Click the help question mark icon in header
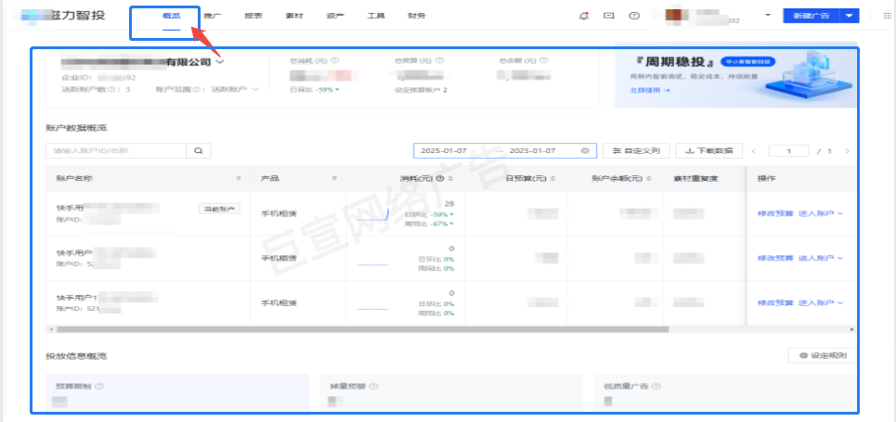This screenshot has width=896, height=422. [634, 16]
